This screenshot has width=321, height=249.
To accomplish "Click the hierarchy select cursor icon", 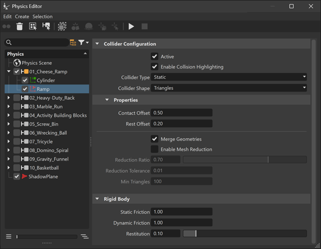I will (x=46, y=26).
